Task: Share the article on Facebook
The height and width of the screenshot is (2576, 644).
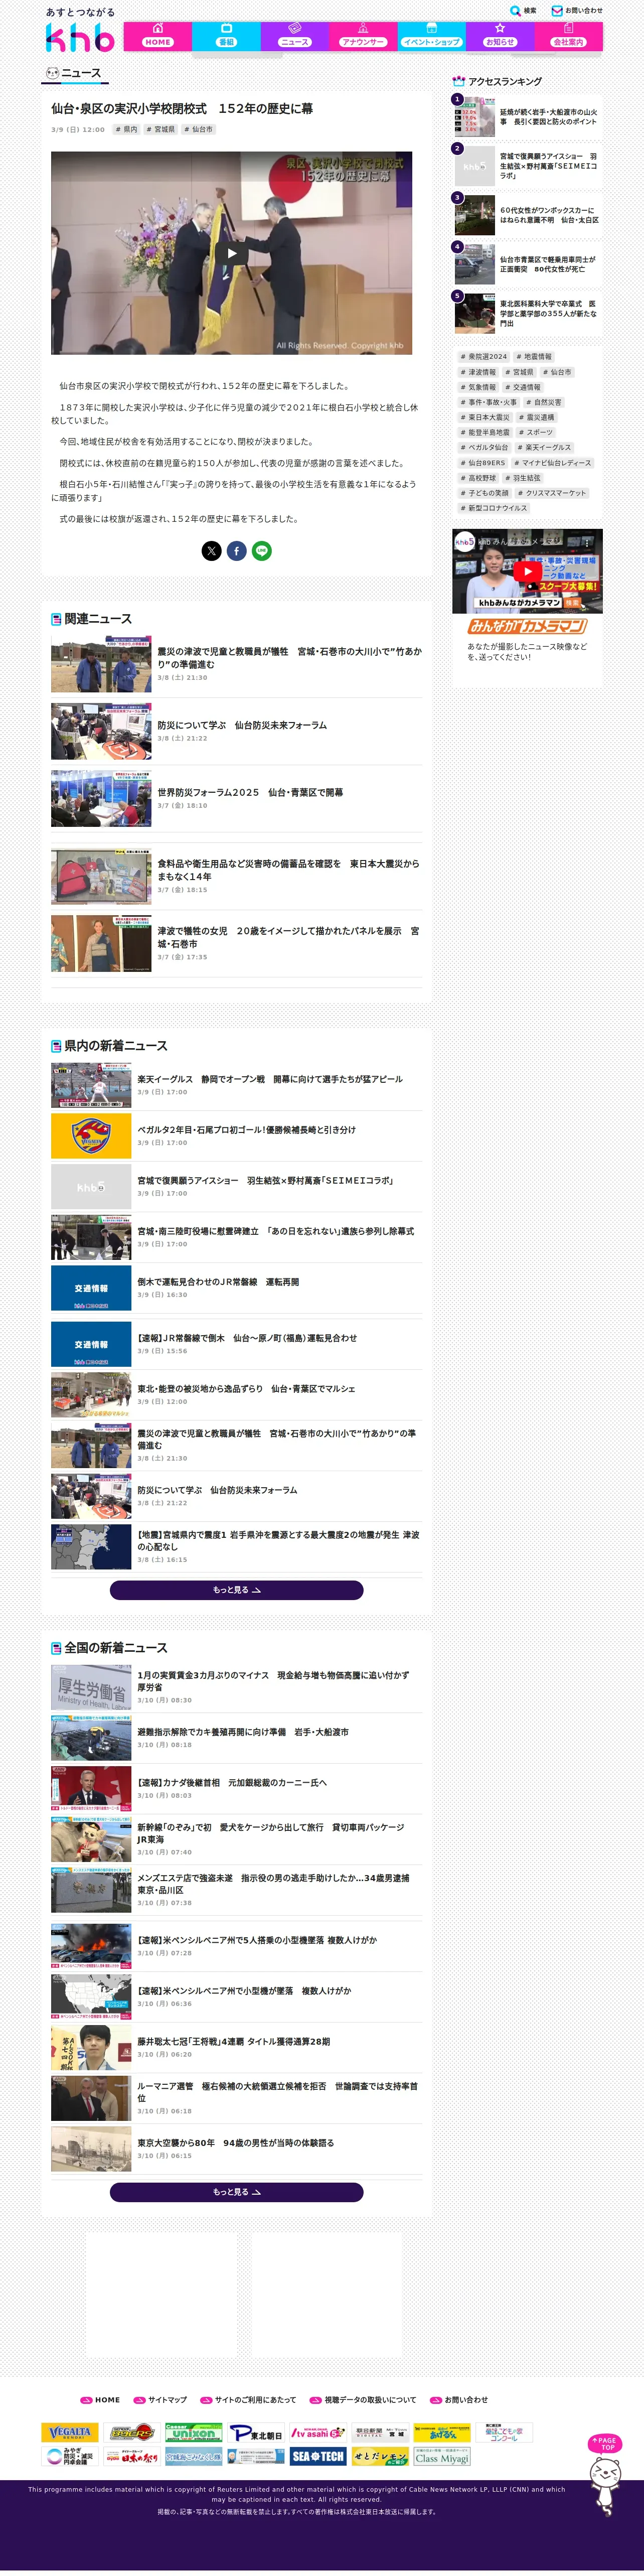Action: pyautogui.click(x=236, y=551)
